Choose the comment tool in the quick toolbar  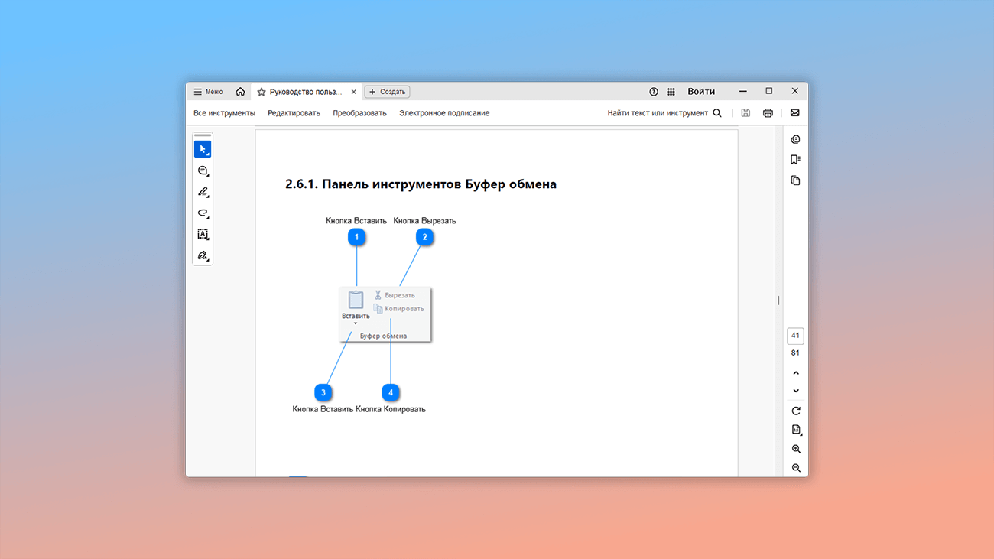pos(203,171)
